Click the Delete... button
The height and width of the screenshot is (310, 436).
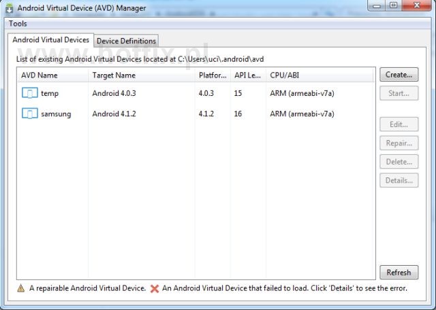click(399, 162)
